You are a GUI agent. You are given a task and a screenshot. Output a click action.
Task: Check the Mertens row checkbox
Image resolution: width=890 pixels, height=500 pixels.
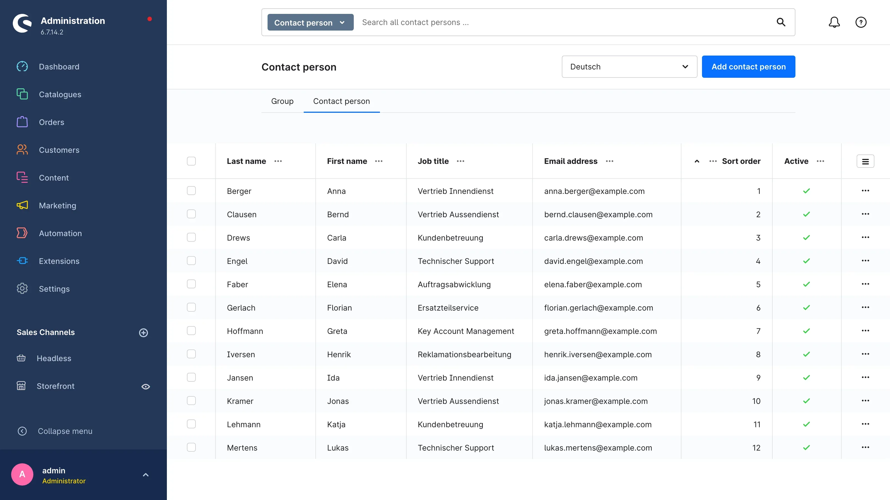[x=191, y=447]
